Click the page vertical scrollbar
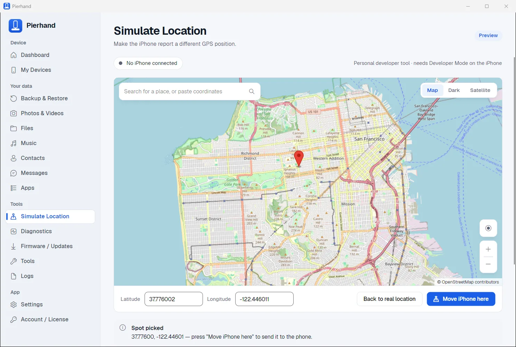Viewport: 516px width, 347px height. pos(515,161)
